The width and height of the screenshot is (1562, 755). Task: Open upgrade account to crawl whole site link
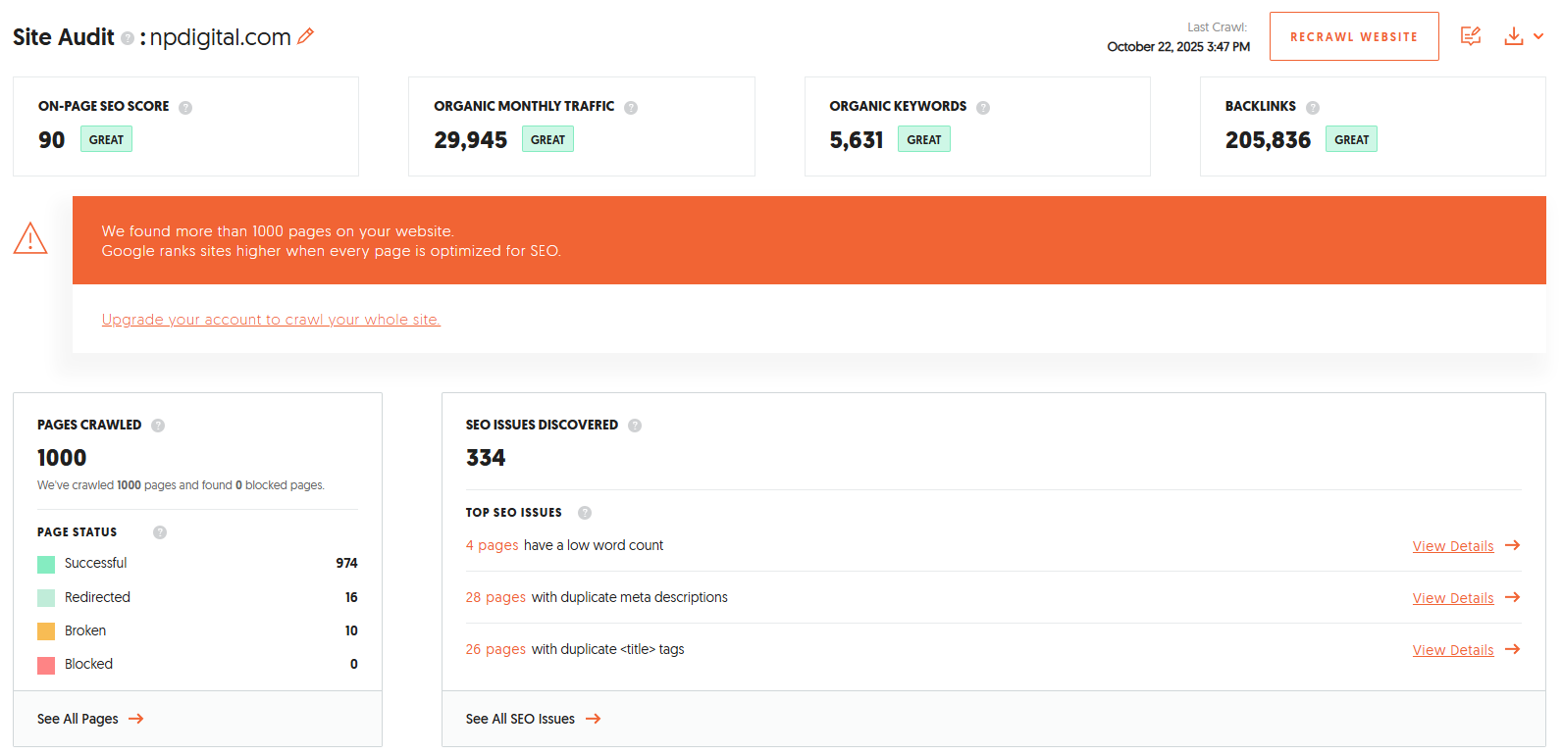tap(271, 320)
